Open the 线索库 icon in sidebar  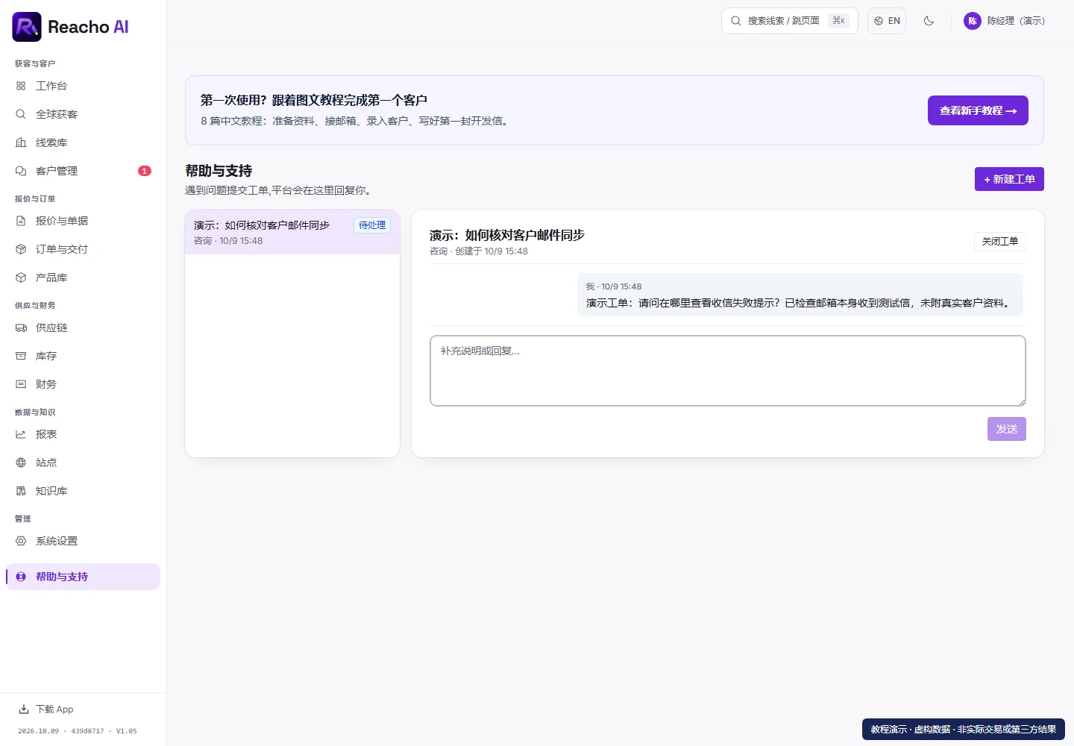21,142
